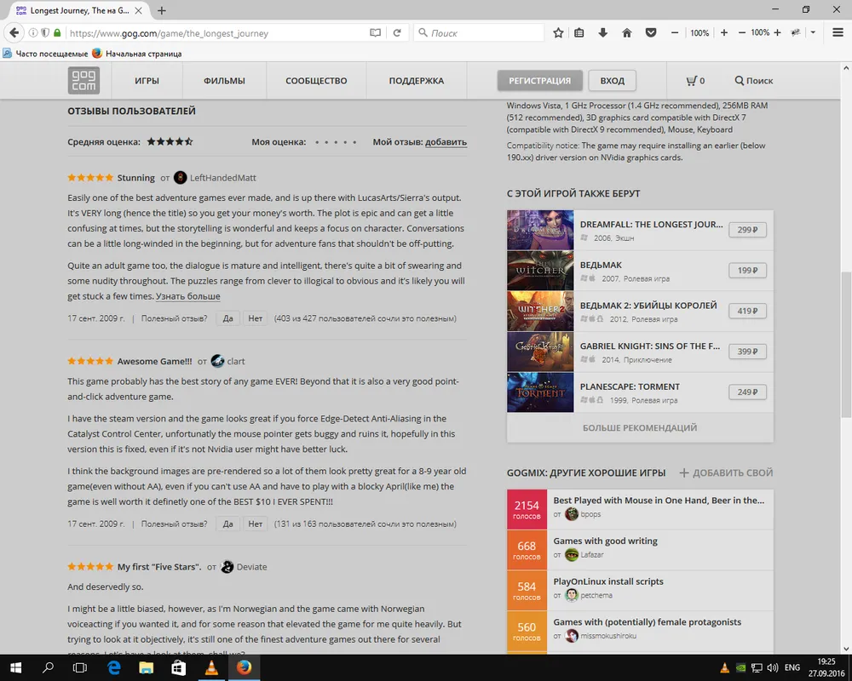Click the РЕГИСТРАЦИЯ button

(x=539, y=80)
